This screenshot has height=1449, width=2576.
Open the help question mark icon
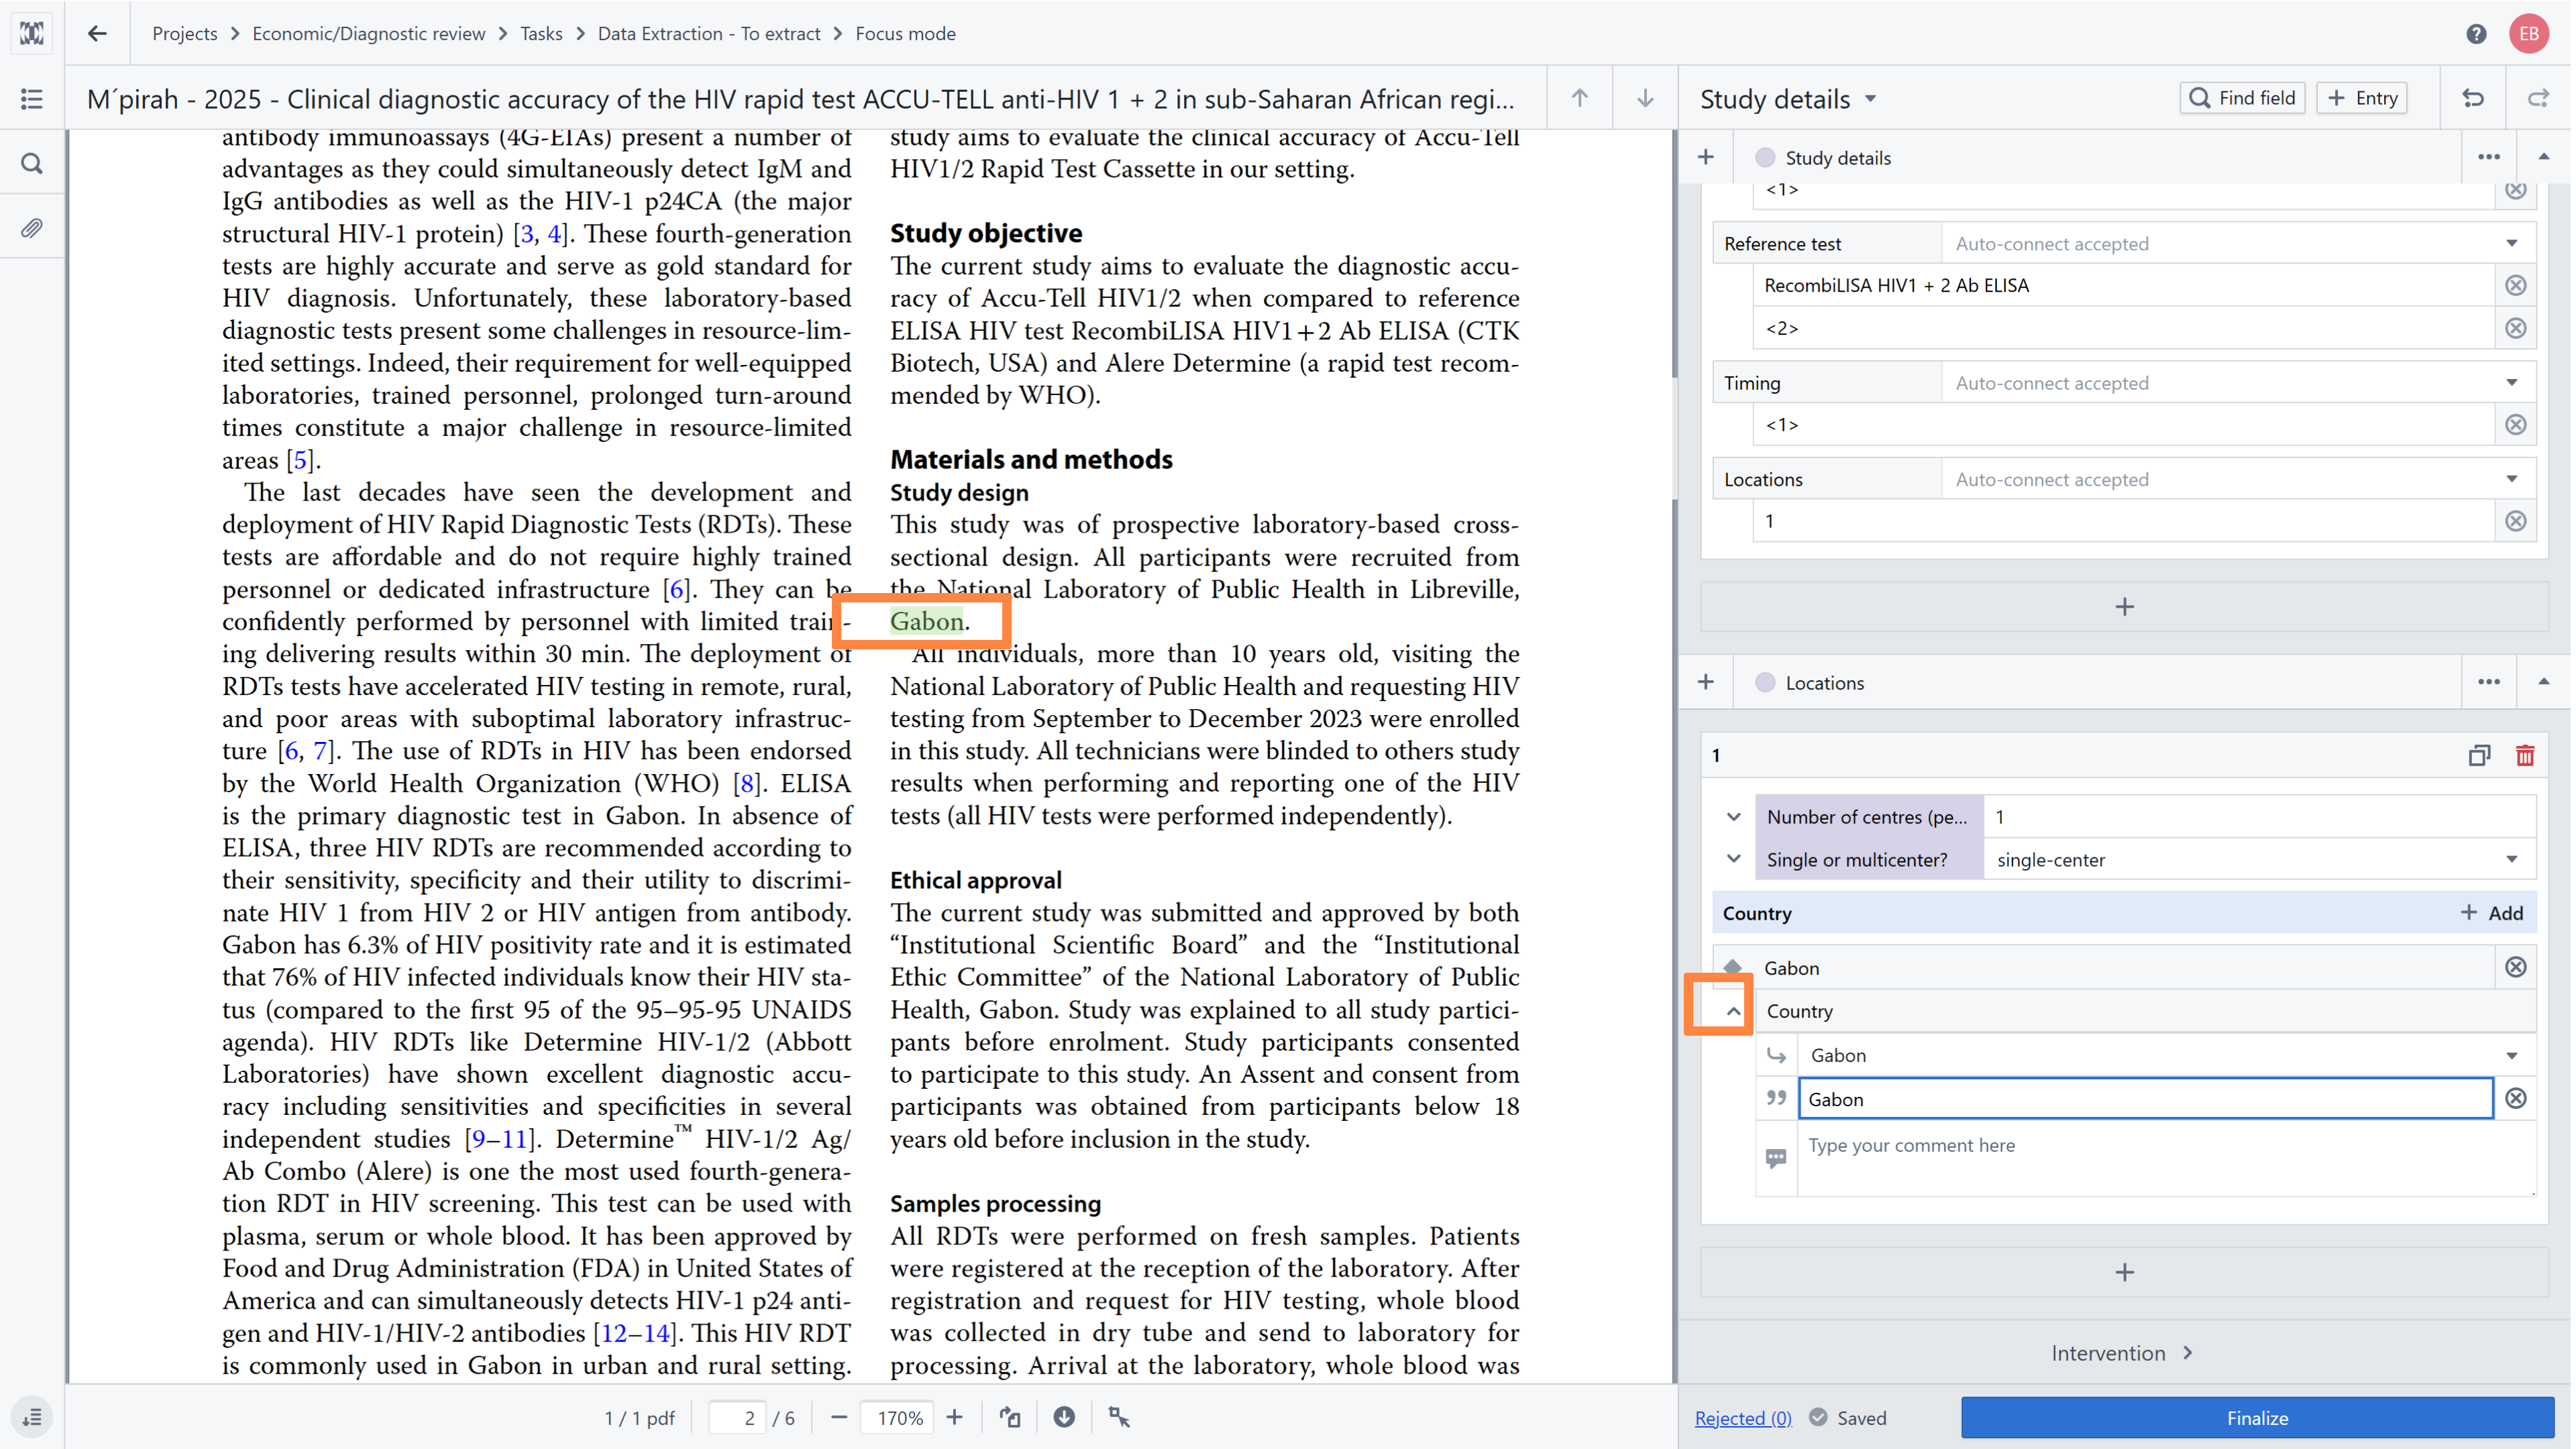(2476, 33)
